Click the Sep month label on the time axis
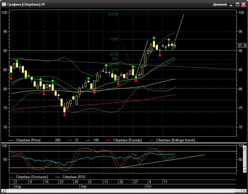The height and width of the screenshot is (194, 248). tap(84, 186)
